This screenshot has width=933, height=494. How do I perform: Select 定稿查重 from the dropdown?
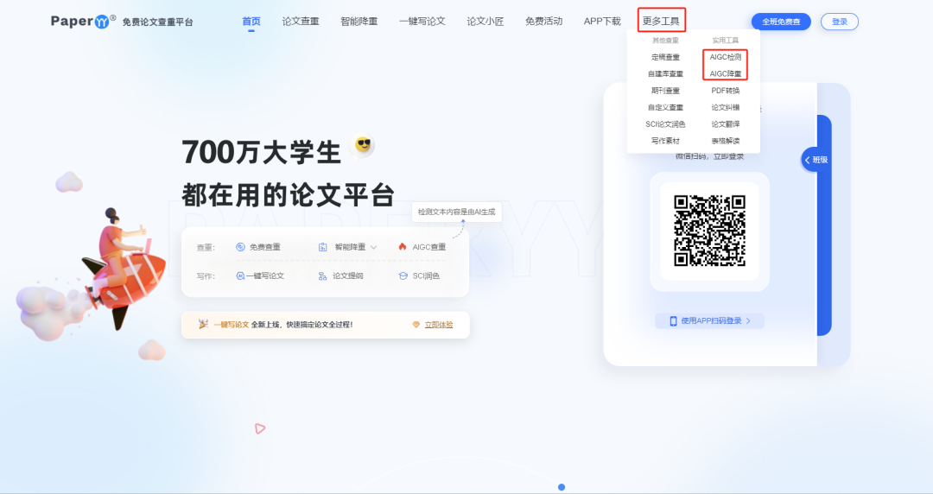pos(665,57)
